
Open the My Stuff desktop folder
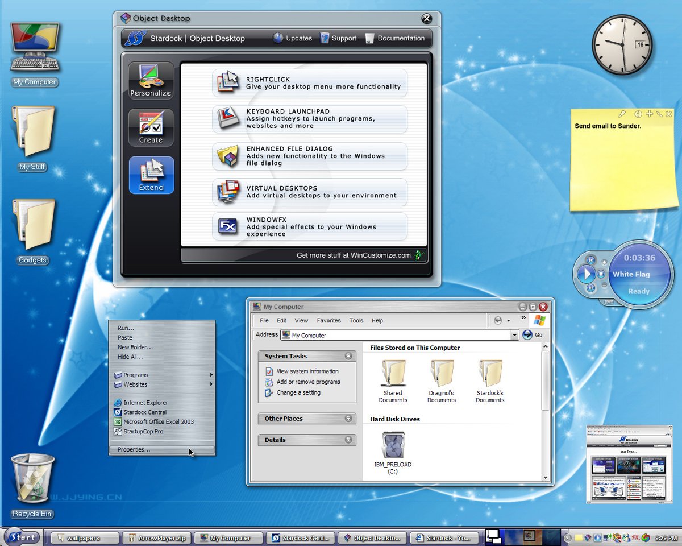(x=33, y=138)
